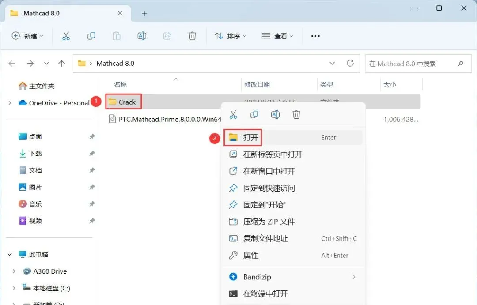Open the 查看 view dropdown

click(277, 36)
